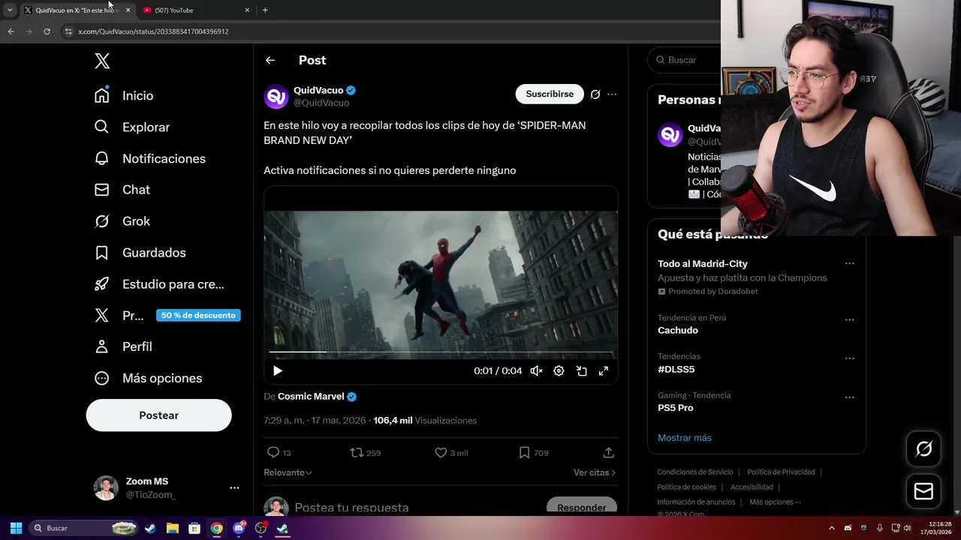Go to Inicio home page

pyautogui.click(x=124, y=95)
